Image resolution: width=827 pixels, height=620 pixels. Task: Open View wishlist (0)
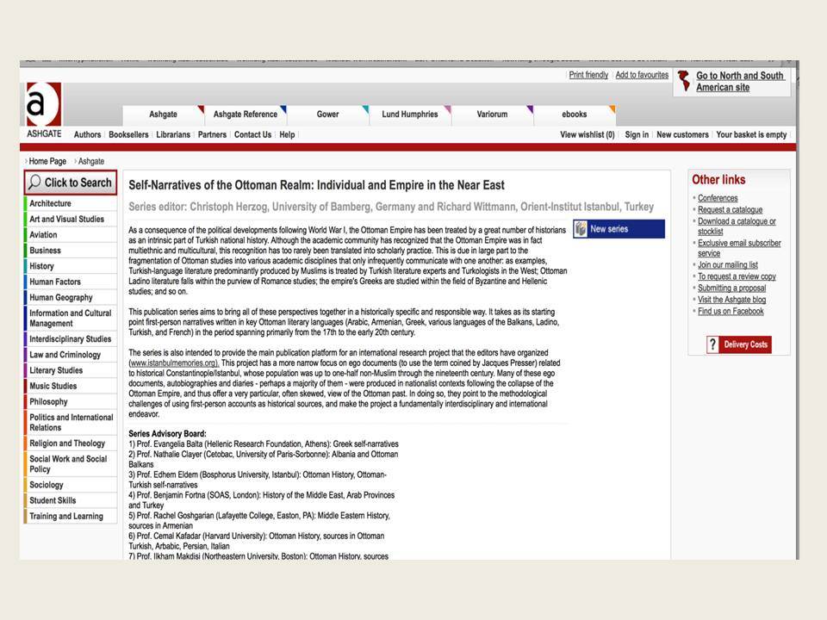[587, 135]
